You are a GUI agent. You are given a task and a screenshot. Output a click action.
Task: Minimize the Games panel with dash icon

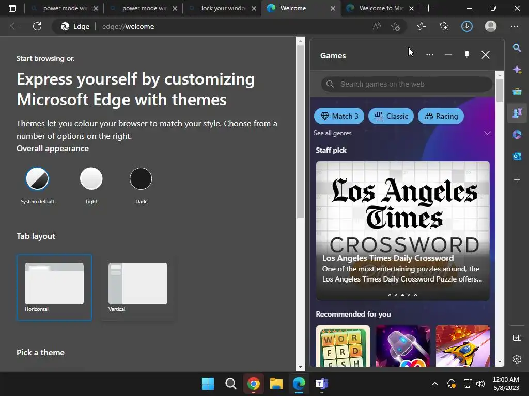(x=448, y=55)
